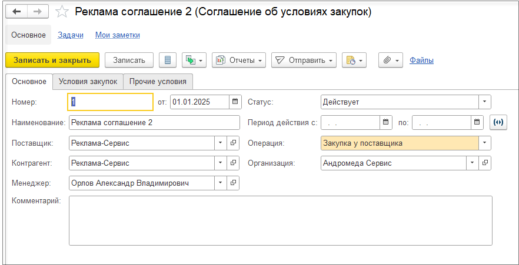
Task: Open the document list icon button
Action: pos(168,60)
